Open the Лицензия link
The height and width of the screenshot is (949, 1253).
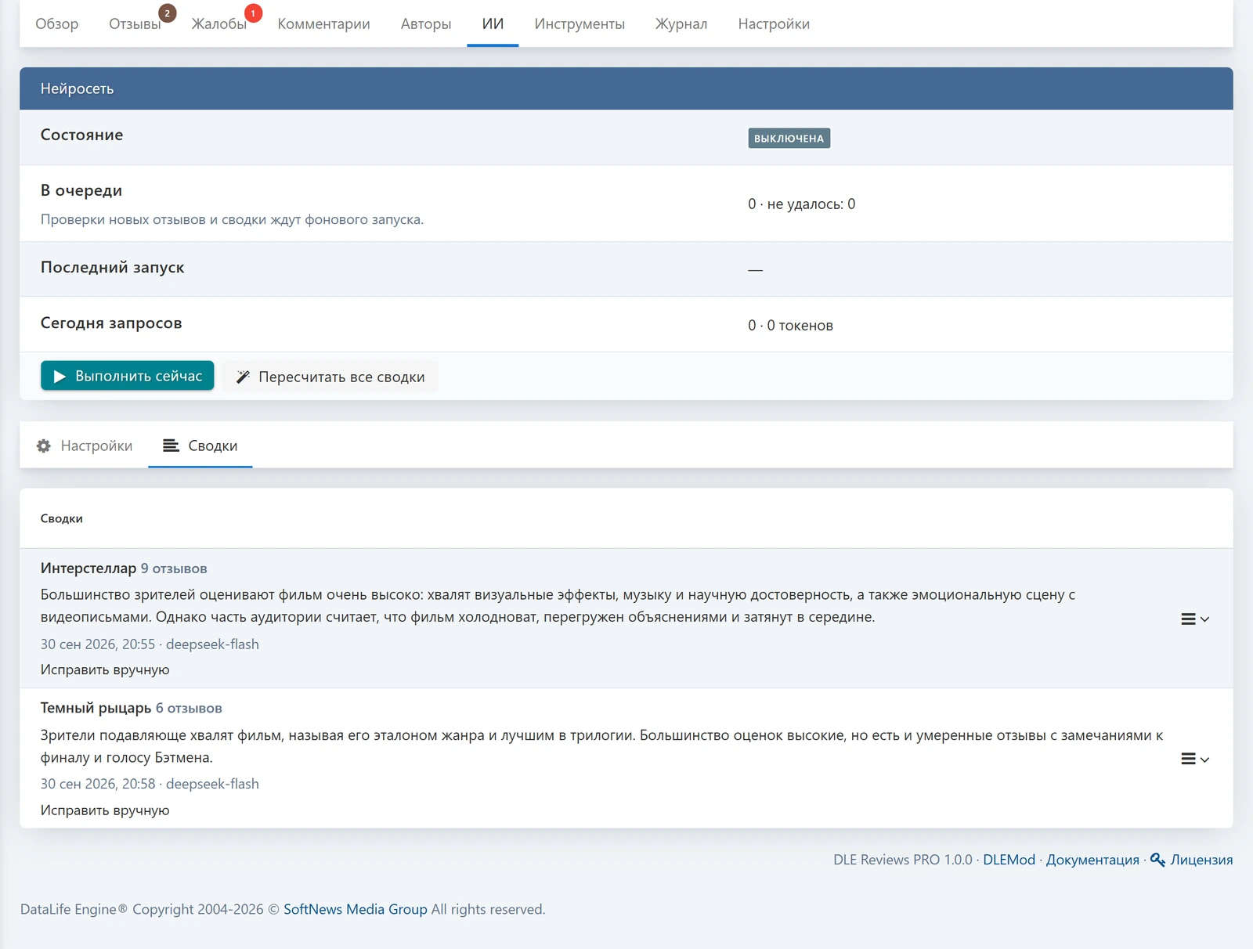point(1201,860)
